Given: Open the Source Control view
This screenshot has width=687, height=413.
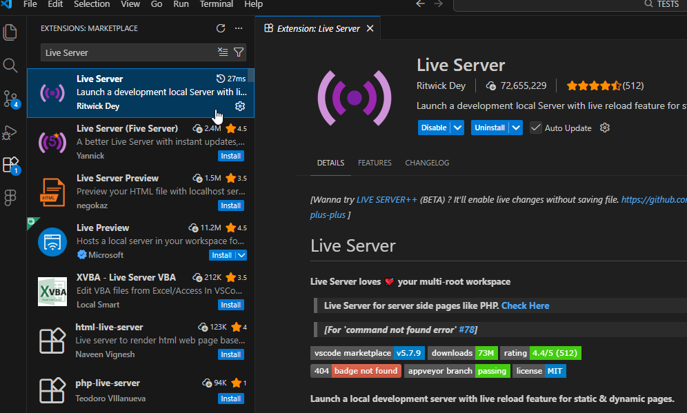Looking at the screenshot, I should point(10,99).
